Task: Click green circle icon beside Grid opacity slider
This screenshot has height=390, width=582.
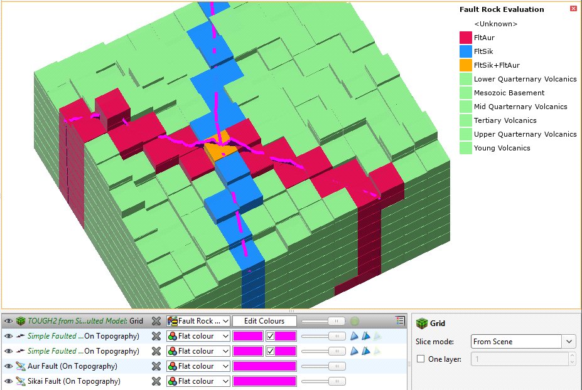Action: pyautogui.click(x=355, y=321)
